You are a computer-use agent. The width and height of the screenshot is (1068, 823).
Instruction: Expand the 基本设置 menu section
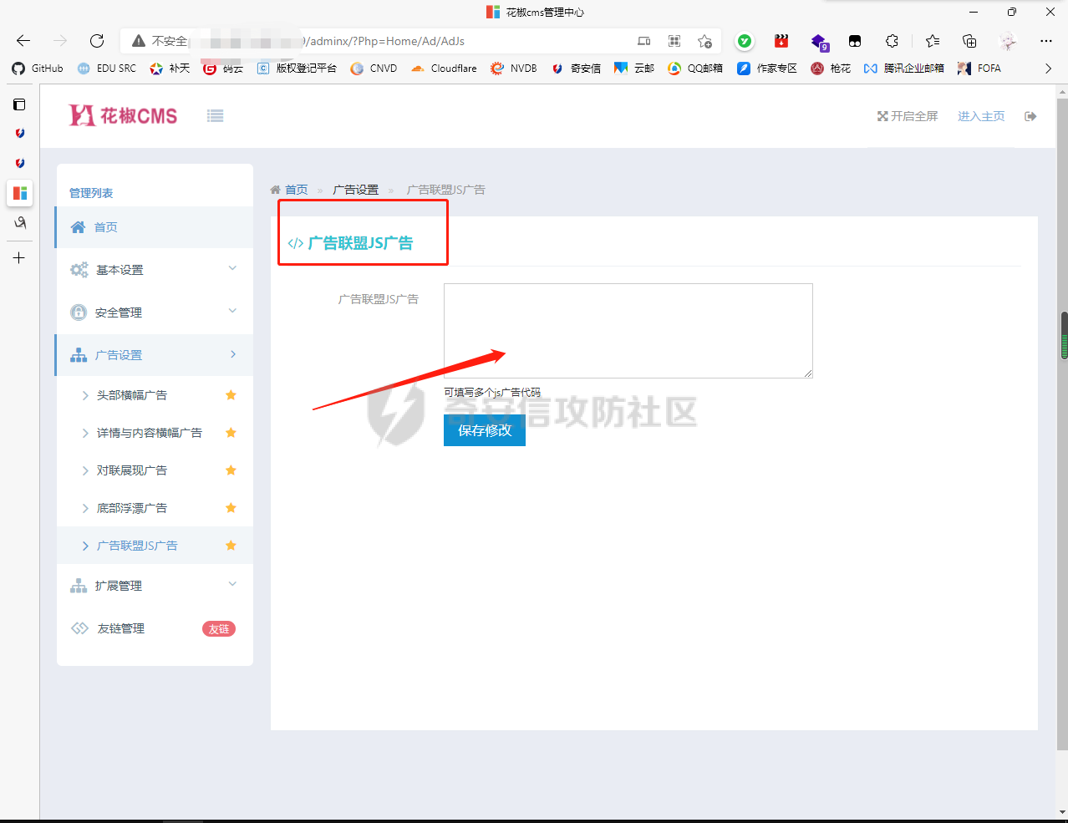pyautogui.click(x=155, y=270)
